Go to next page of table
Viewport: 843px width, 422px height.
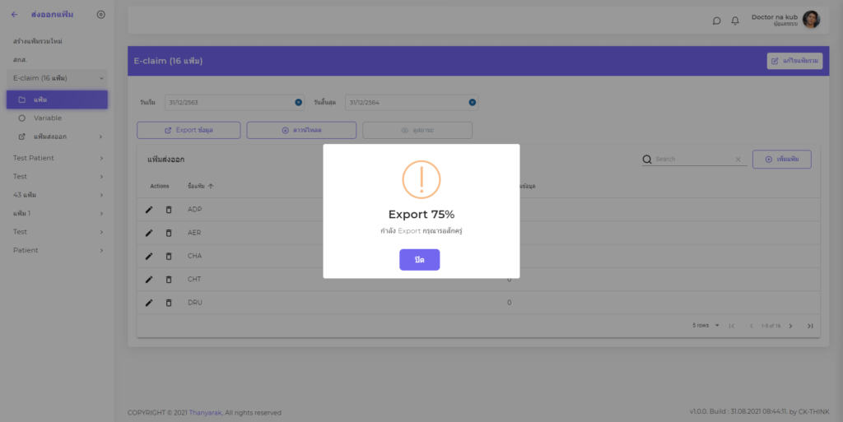point(790,326)
